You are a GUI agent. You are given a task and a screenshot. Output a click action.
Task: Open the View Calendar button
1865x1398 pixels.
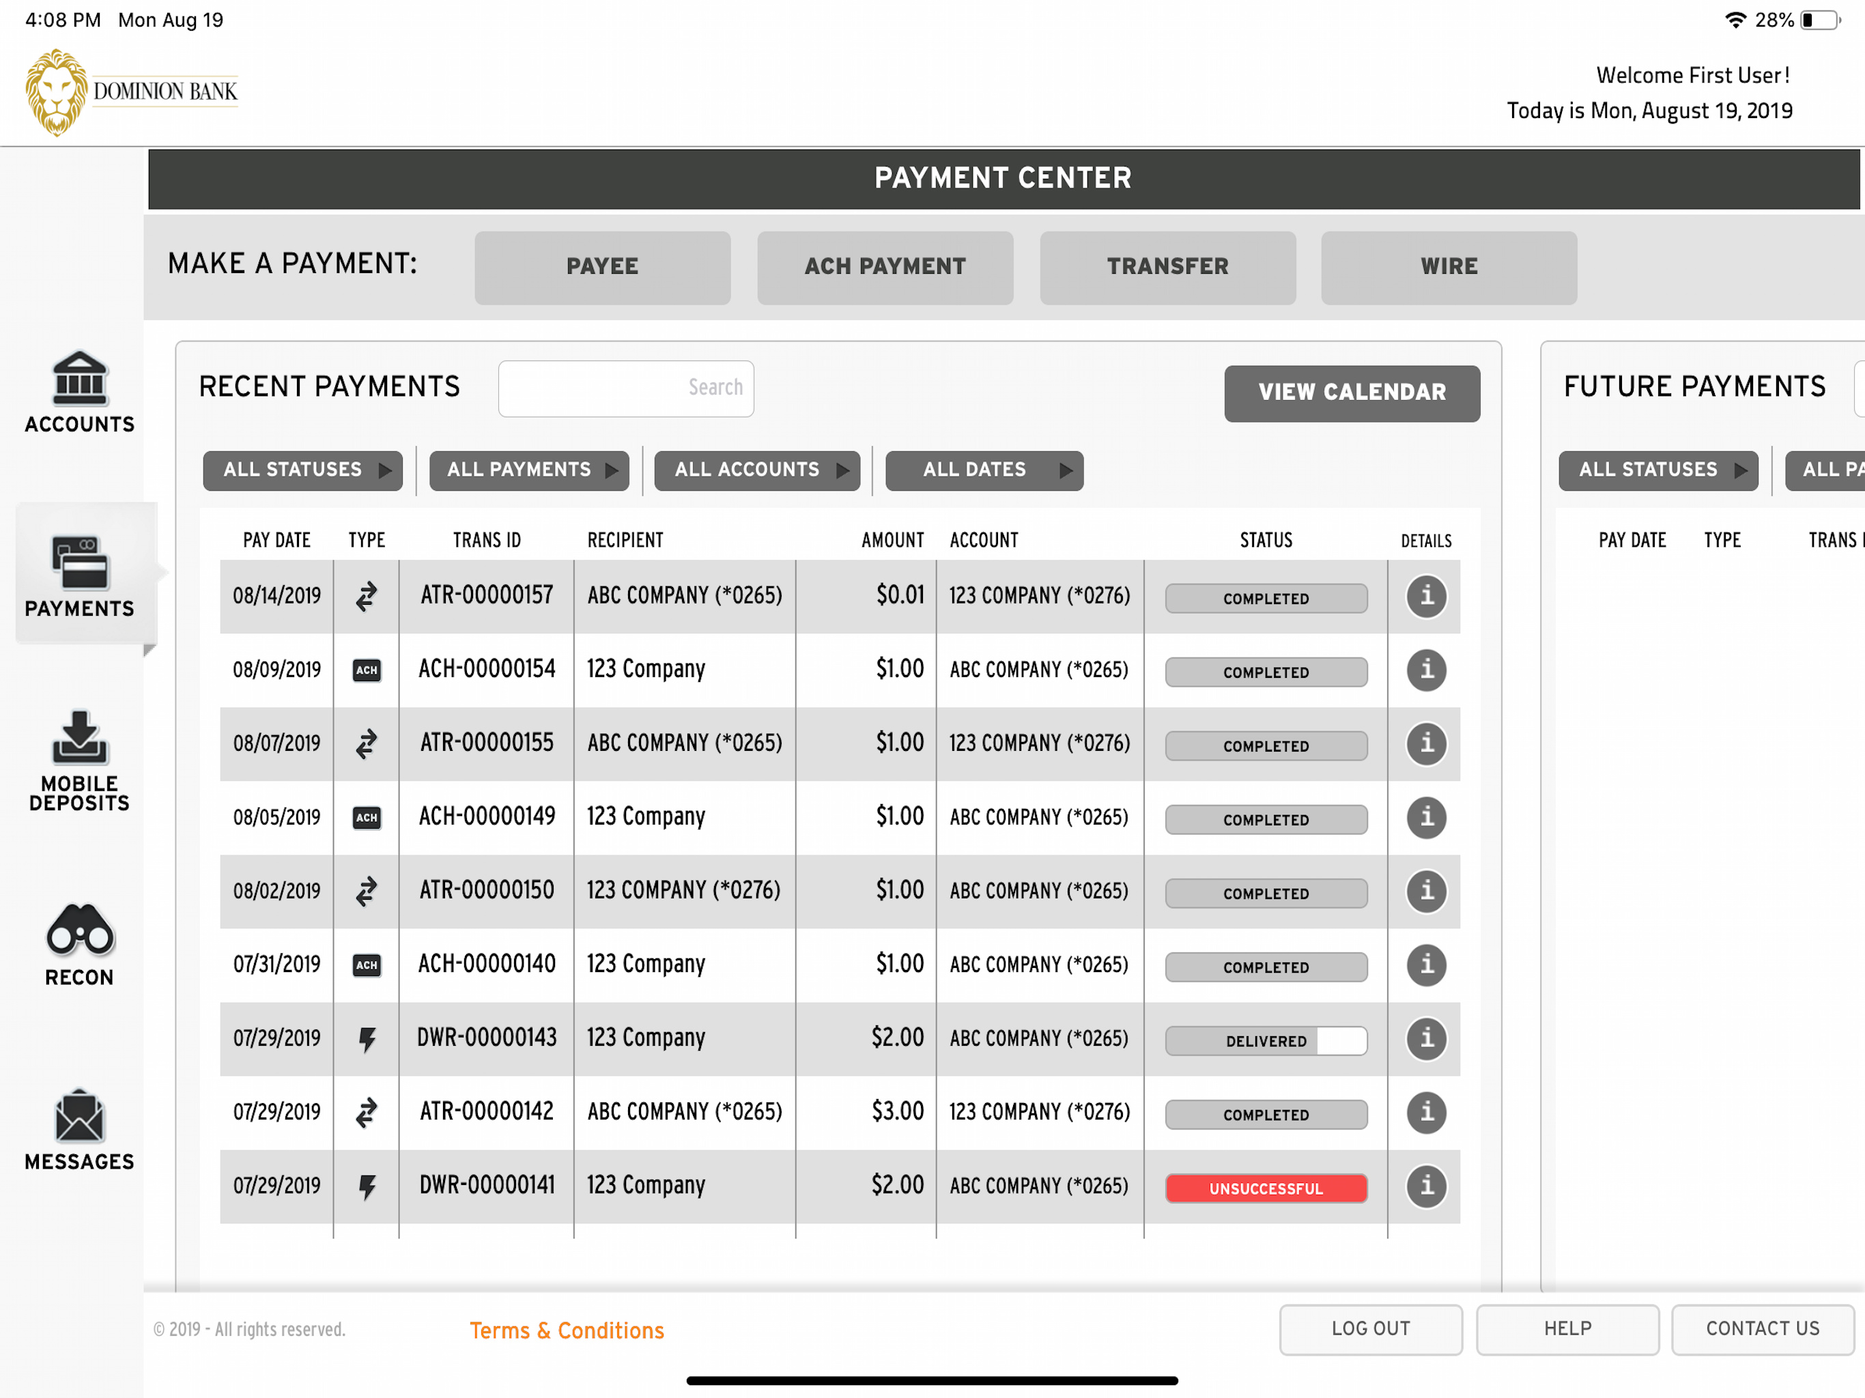[x=1352, y=393]
